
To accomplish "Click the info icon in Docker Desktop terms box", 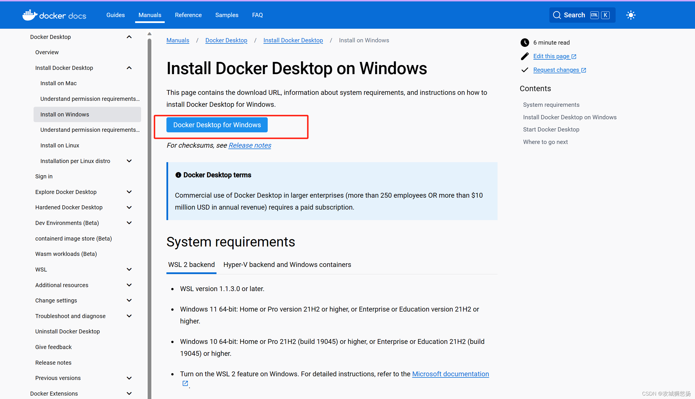I will point(178,175).
